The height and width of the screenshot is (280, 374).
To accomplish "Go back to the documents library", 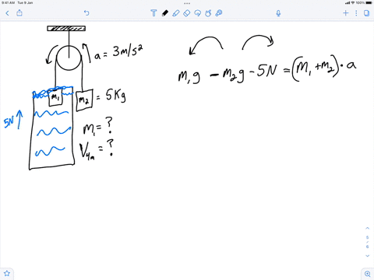I will (7, 13).
